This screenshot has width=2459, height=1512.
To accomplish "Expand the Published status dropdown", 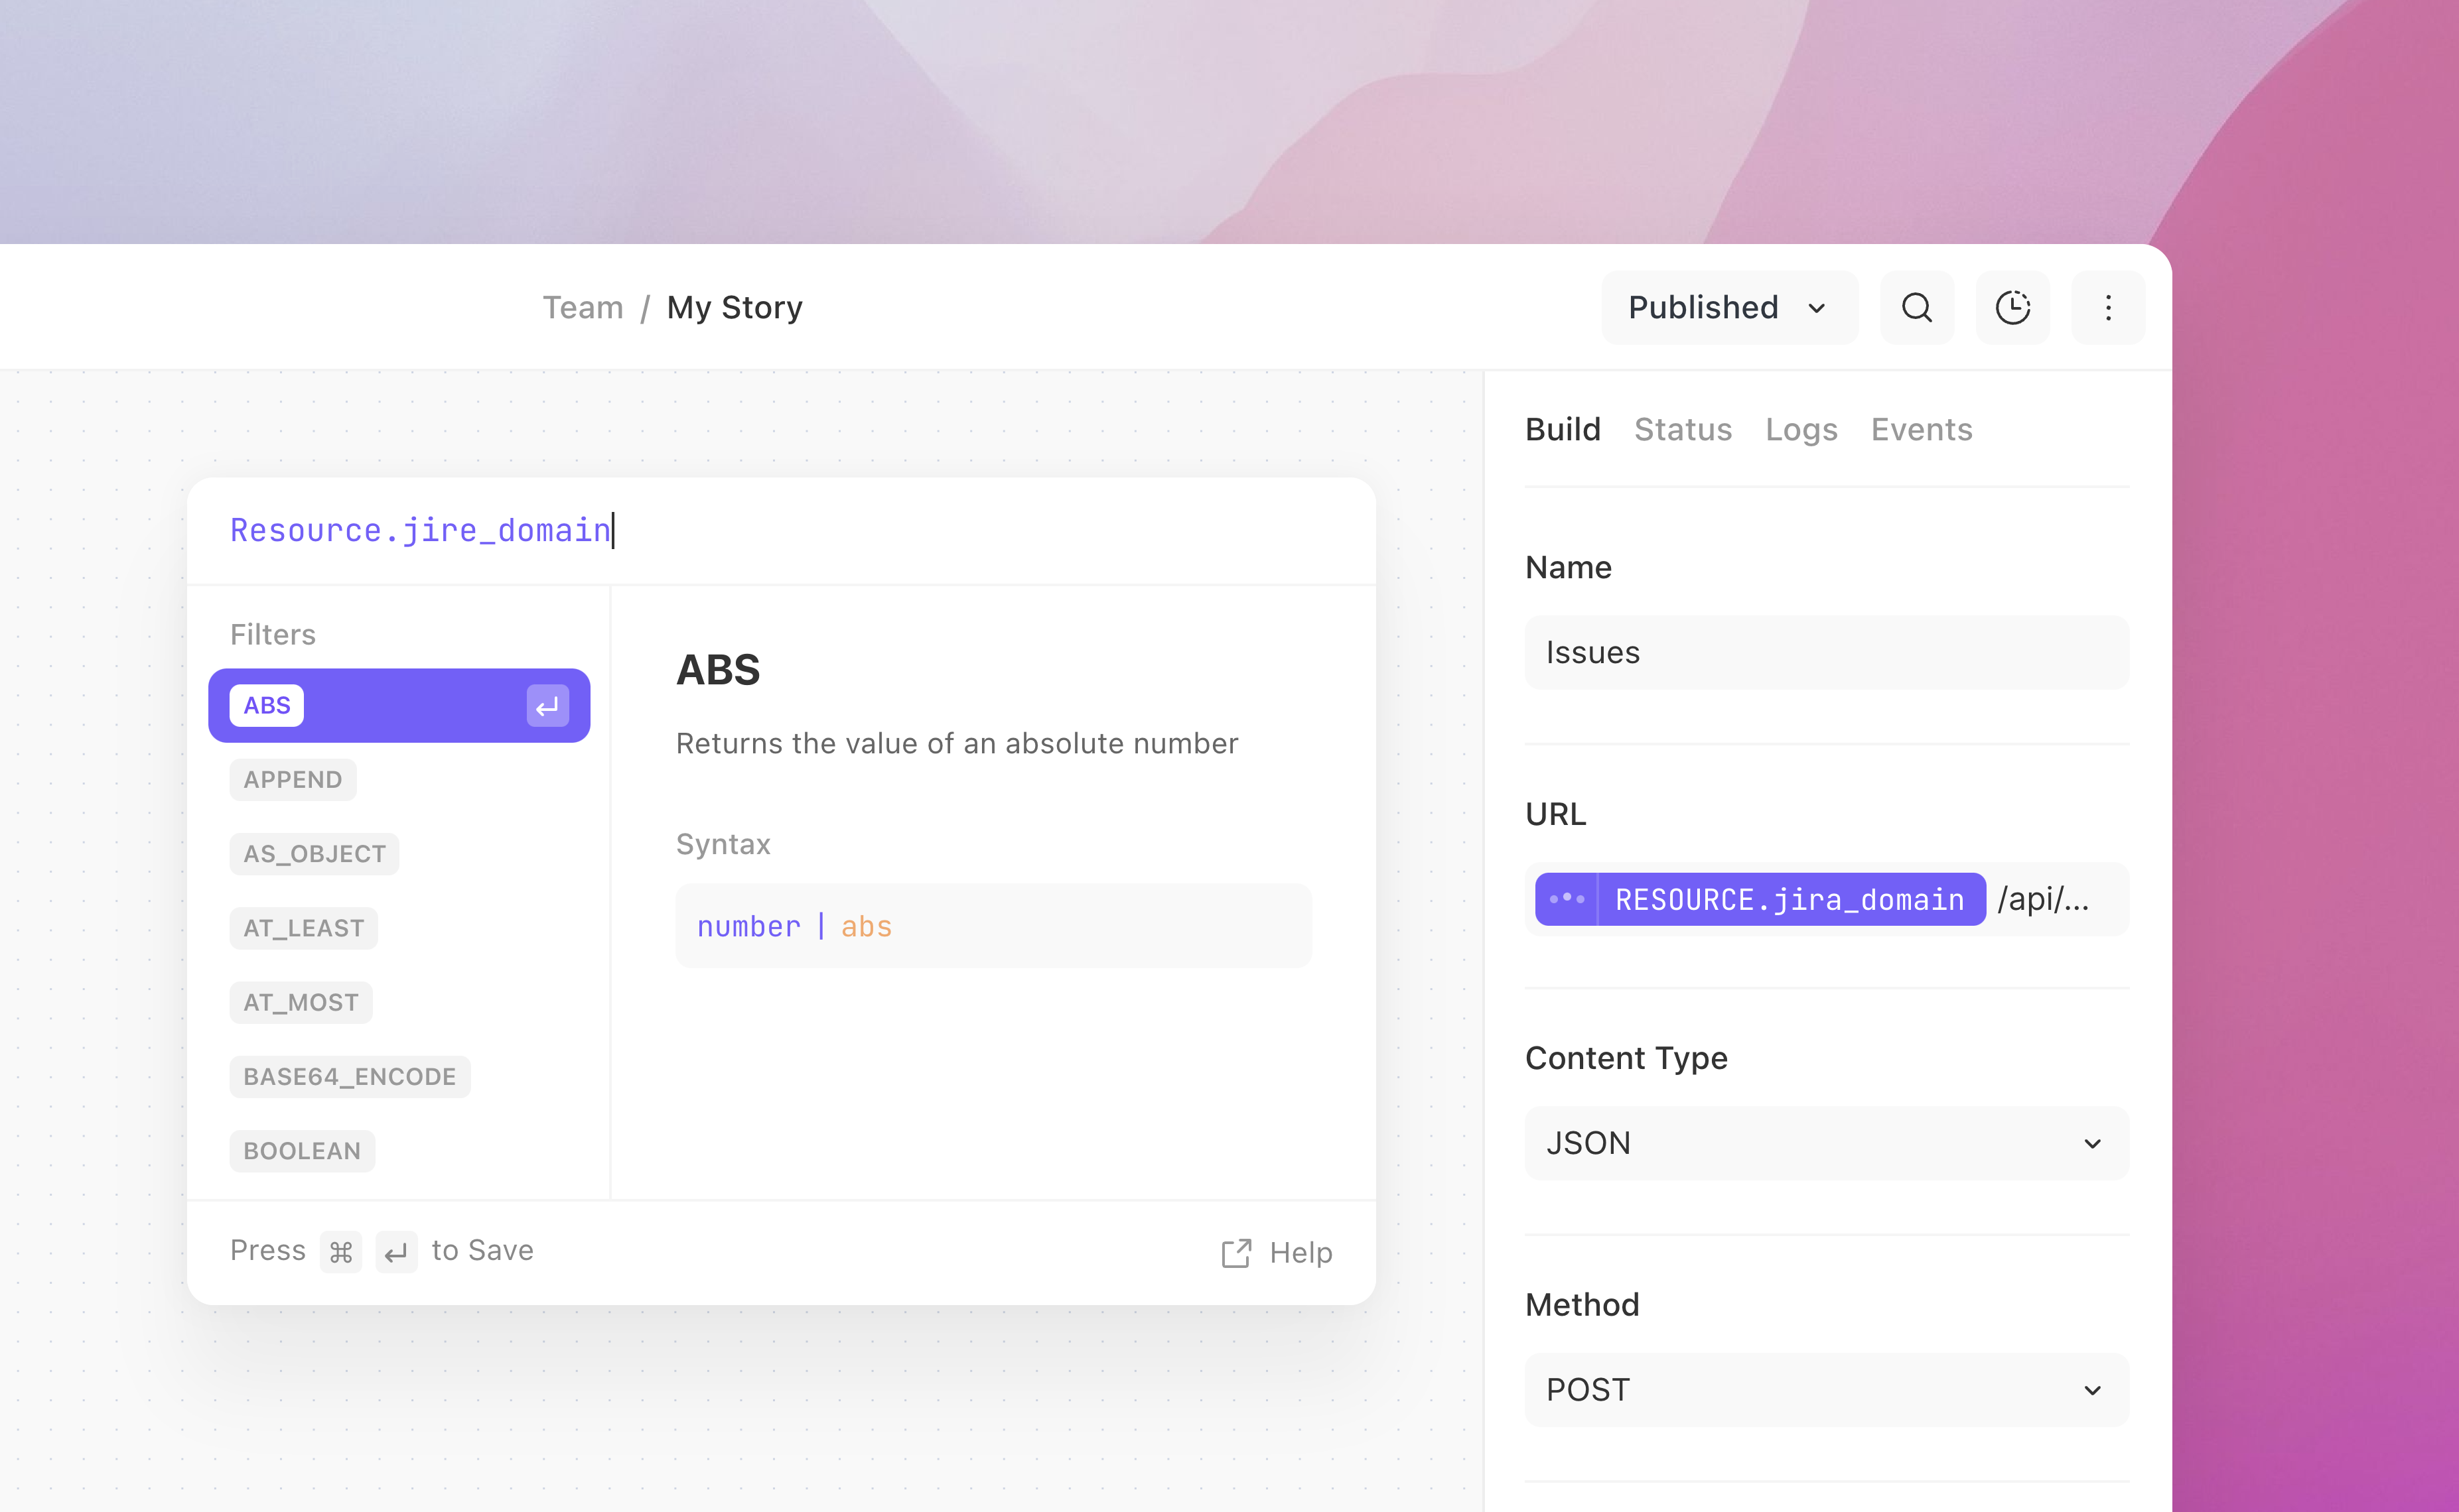I will [x=1730, y=307].
